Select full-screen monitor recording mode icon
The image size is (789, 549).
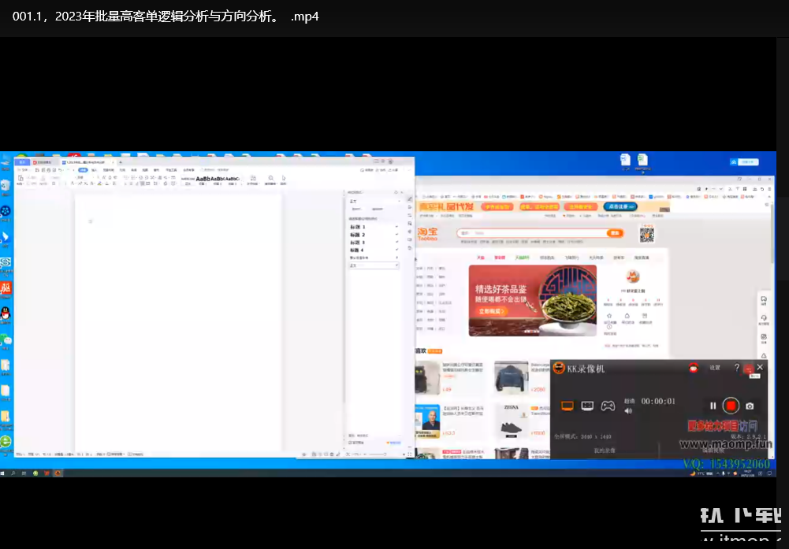[567, 406]
